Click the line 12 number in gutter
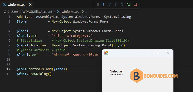 pyautogui.click(x=8, y=69)
